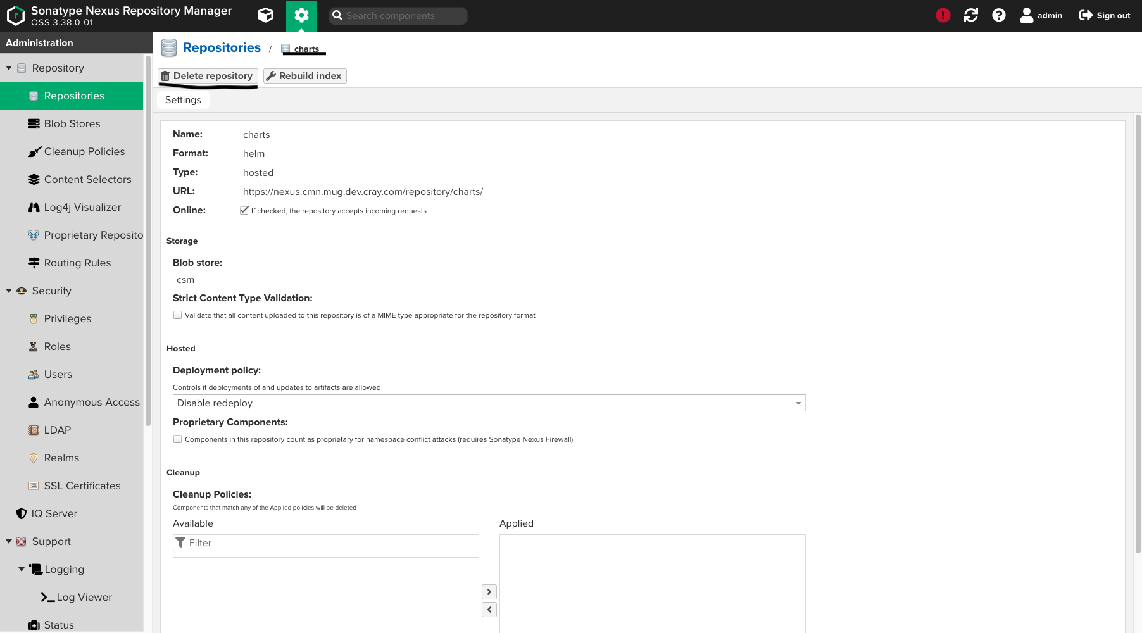Click the Users group icon
Viewport: 1142px width, 633px height.
tap(34, 374)
